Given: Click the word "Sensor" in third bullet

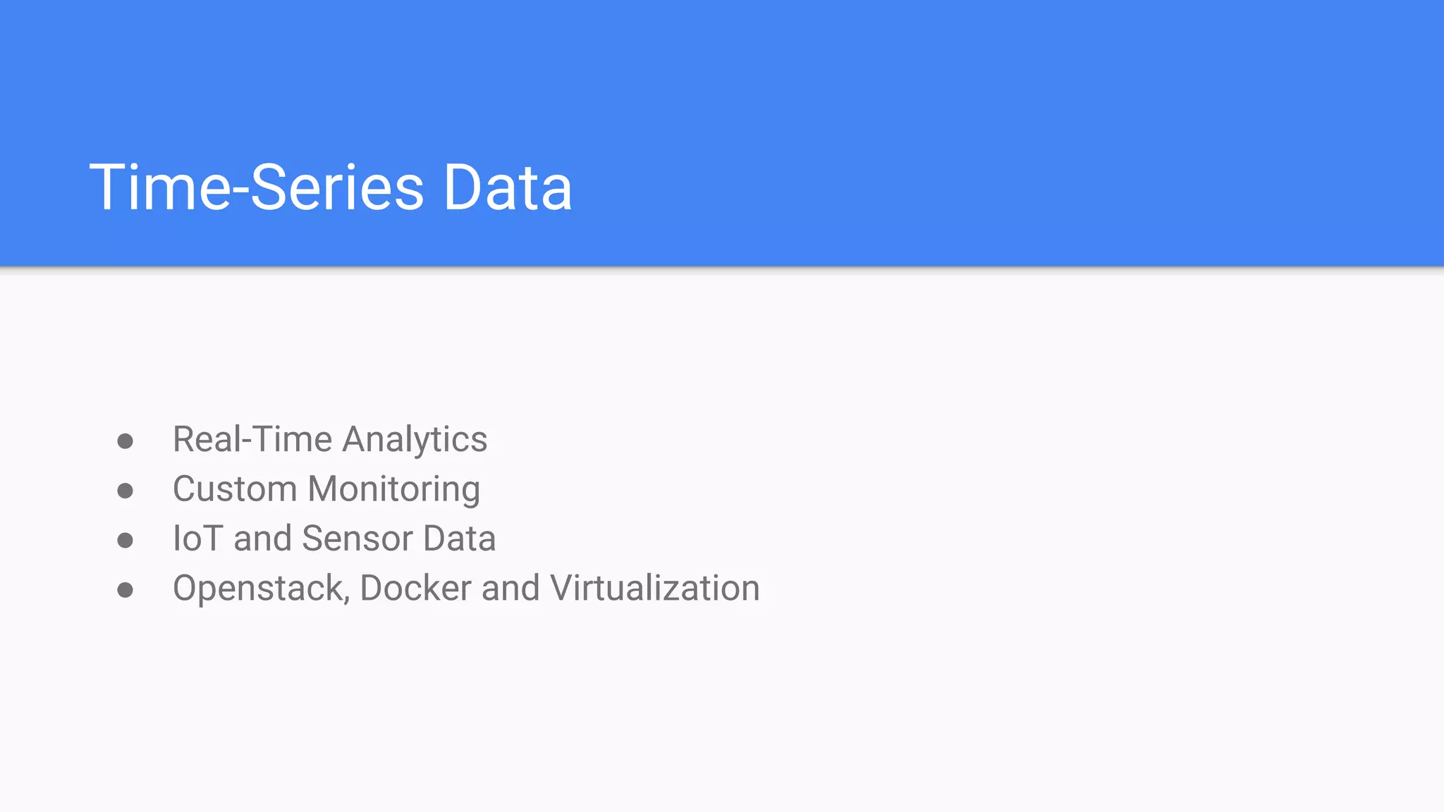Looking at the screenshot, I should tap(357, 539).
